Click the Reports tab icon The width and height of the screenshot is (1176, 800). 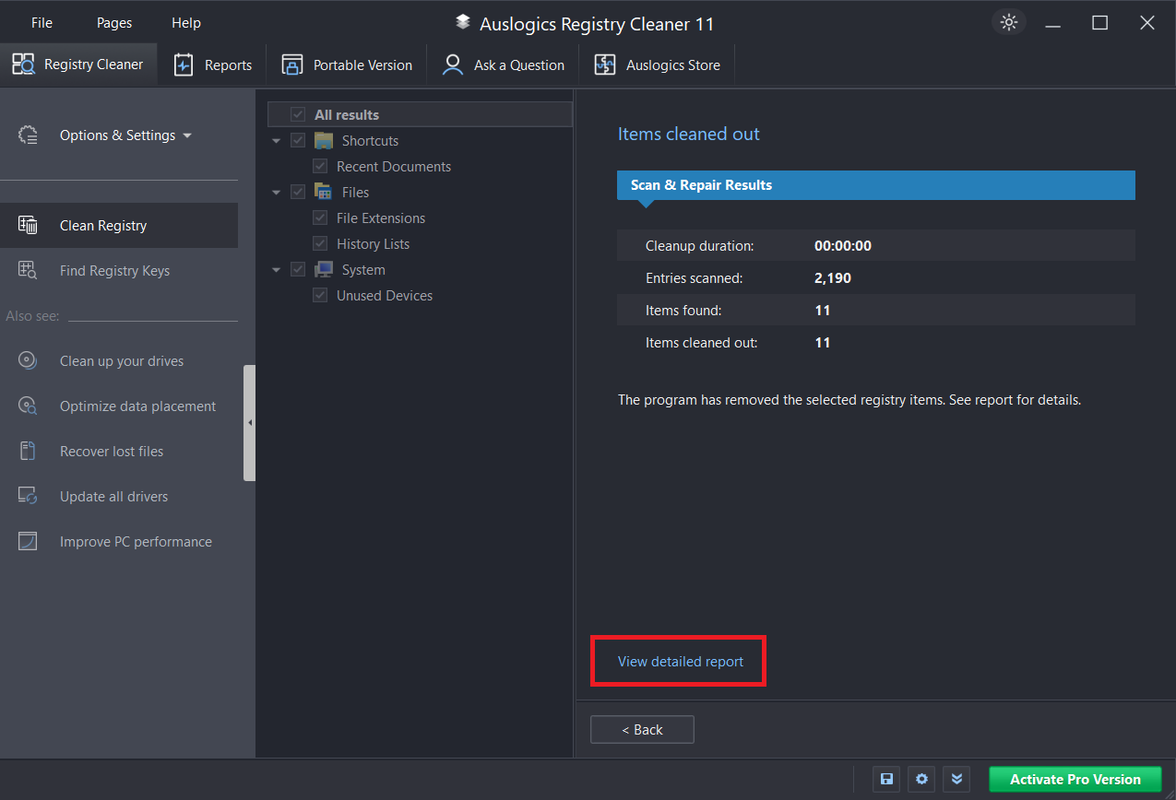click(184, 65)
